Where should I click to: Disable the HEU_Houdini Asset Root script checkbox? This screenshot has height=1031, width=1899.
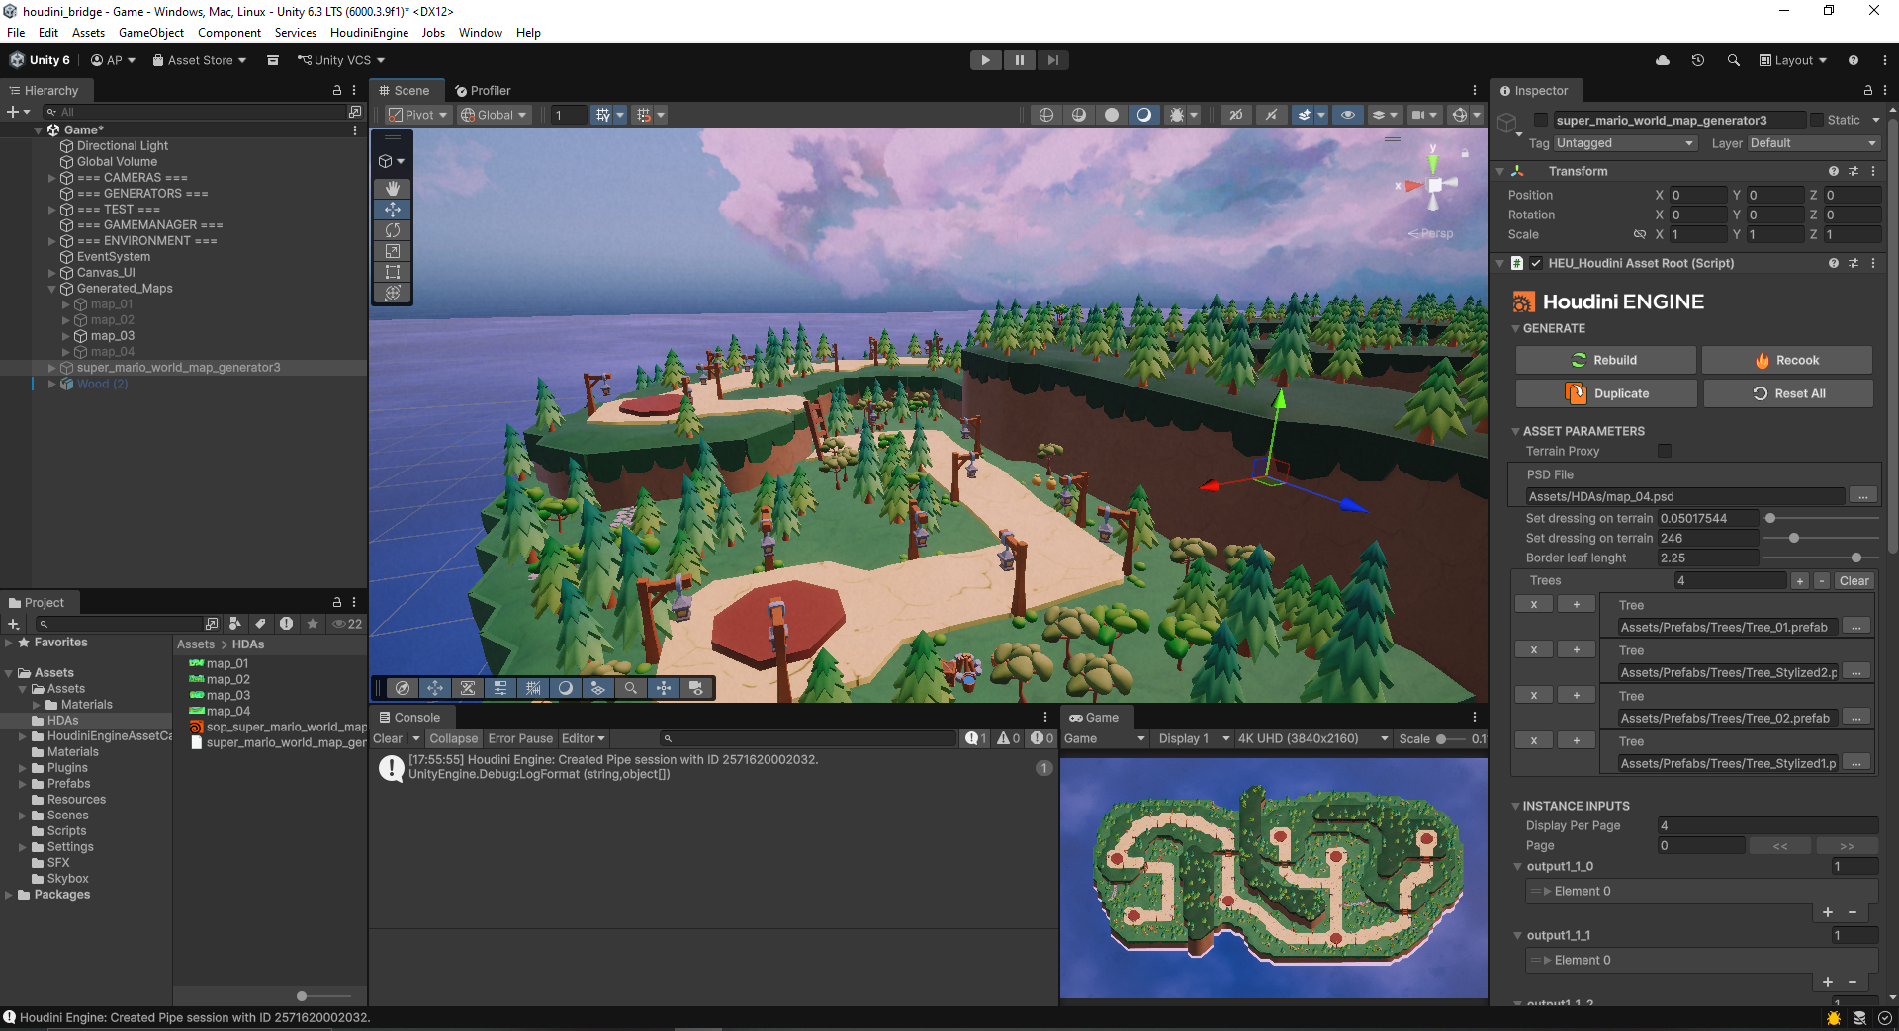tap(1536, 263)
